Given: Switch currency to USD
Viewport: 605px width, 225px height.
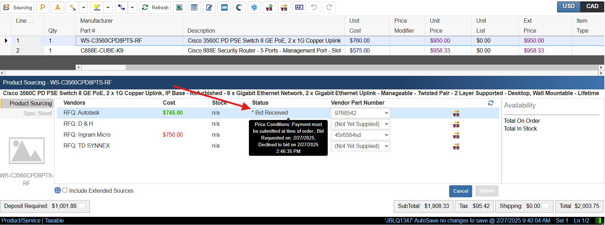Looking at the screenshot, I should (568, 6).
